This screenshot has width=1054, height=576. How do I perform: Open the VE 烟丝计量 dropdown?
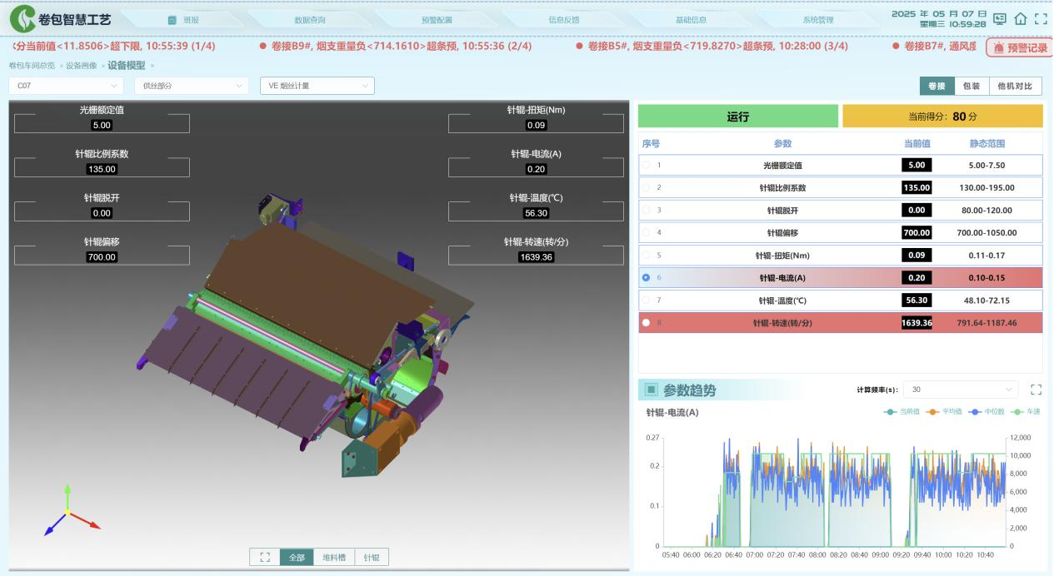pos(317,86)
